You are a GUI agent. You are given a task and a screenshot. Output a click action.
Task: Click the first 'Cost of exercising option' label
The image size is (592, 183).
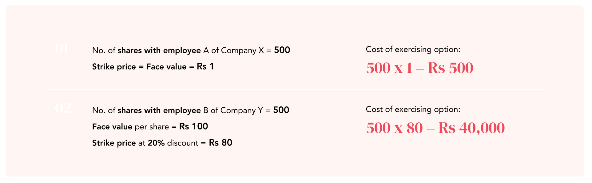(x=413, y=50)
